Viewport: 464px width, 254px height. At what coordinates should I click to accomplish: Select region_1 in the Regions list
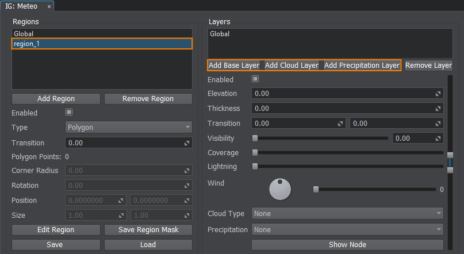(101, 44)
